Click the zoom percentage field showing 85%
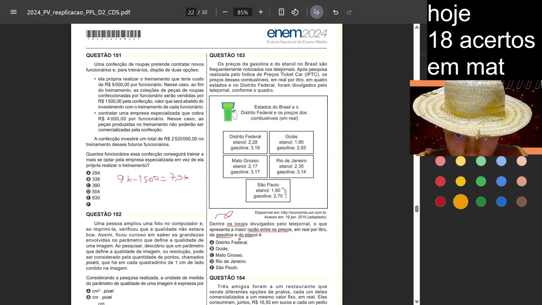 243,12
